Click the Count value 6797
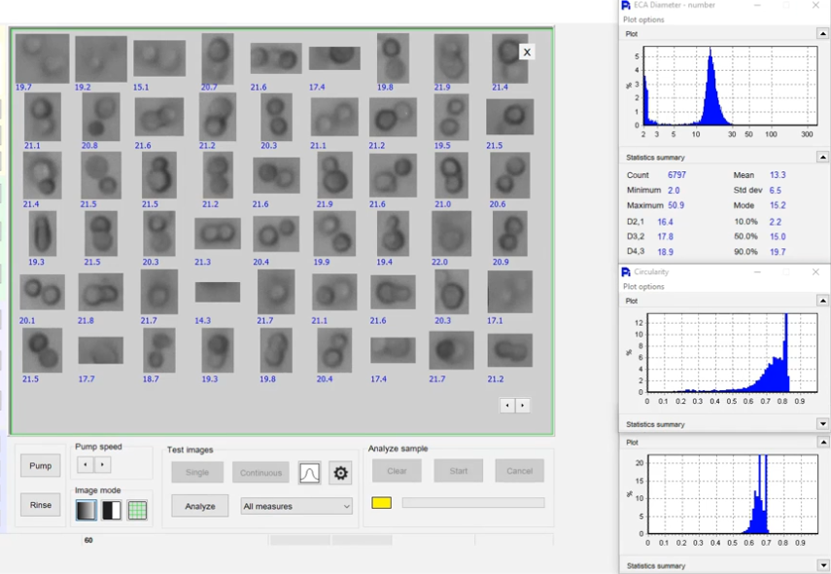The height and width of the screenshot is (574, 831). pos(676,174)
